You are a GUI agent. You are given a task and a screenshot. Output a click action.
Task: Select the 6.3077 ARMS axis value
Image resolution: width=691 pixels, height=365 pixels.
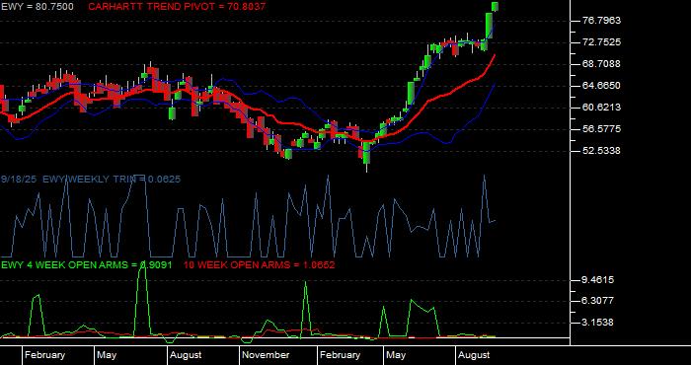coord(598,301)
